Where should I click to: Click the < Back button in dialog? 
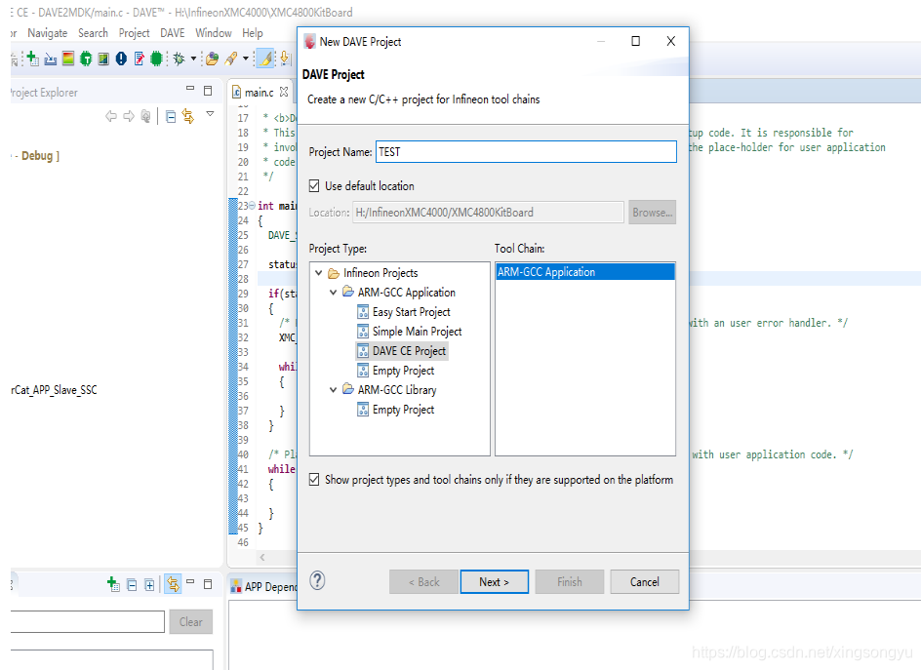click(x=423, y=582)
